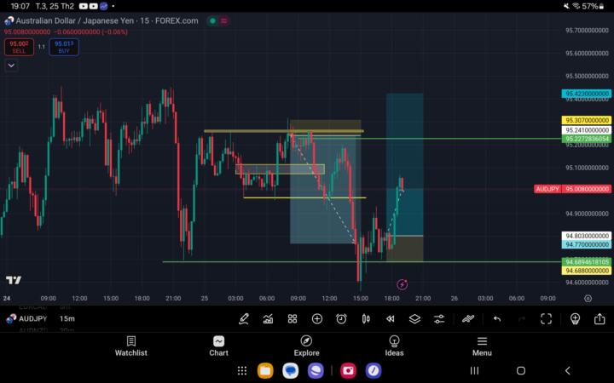The image size is (614, 383).
Task: Open the red Camera app in taskbar
Action: point(348,370)
